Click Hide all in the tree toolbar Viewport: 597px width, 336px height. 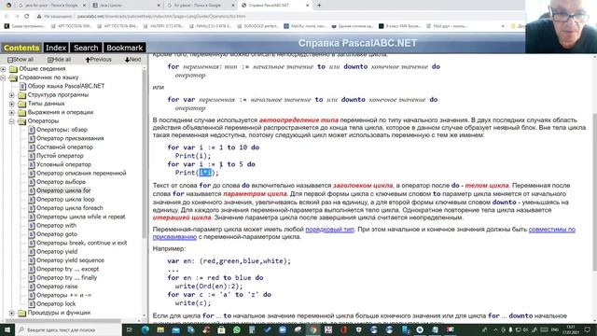coord(59,60)
